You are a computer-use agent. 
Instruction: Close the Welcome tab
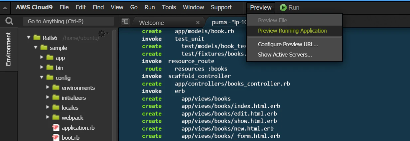[x=198, y=23]
